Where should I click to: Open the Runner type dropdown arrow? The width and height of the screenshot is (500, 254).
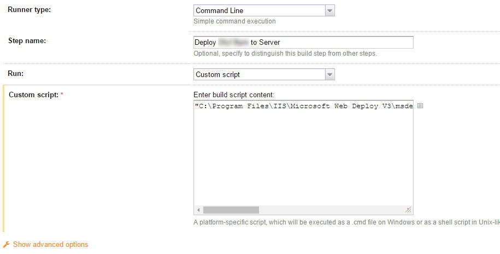[x=329, y=10]
